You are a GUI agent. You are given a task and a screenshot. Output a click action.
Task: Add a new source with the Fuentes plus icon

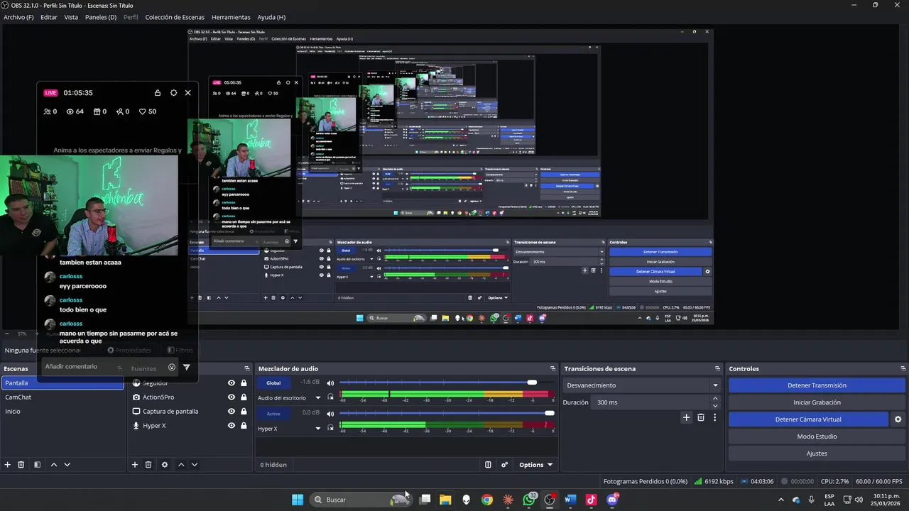coord(135,465)
